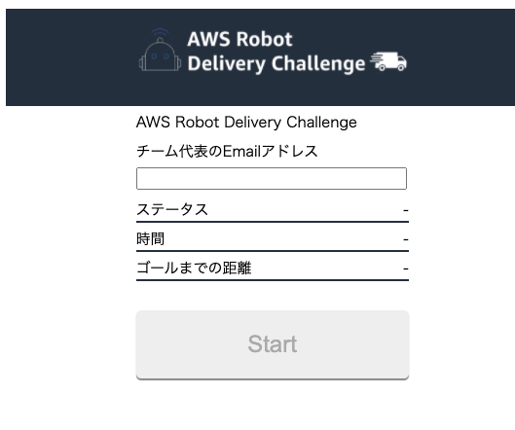This screenshot has width=515, height=430.
Task: Focus the team email address input field
Action: click(272, 179)
